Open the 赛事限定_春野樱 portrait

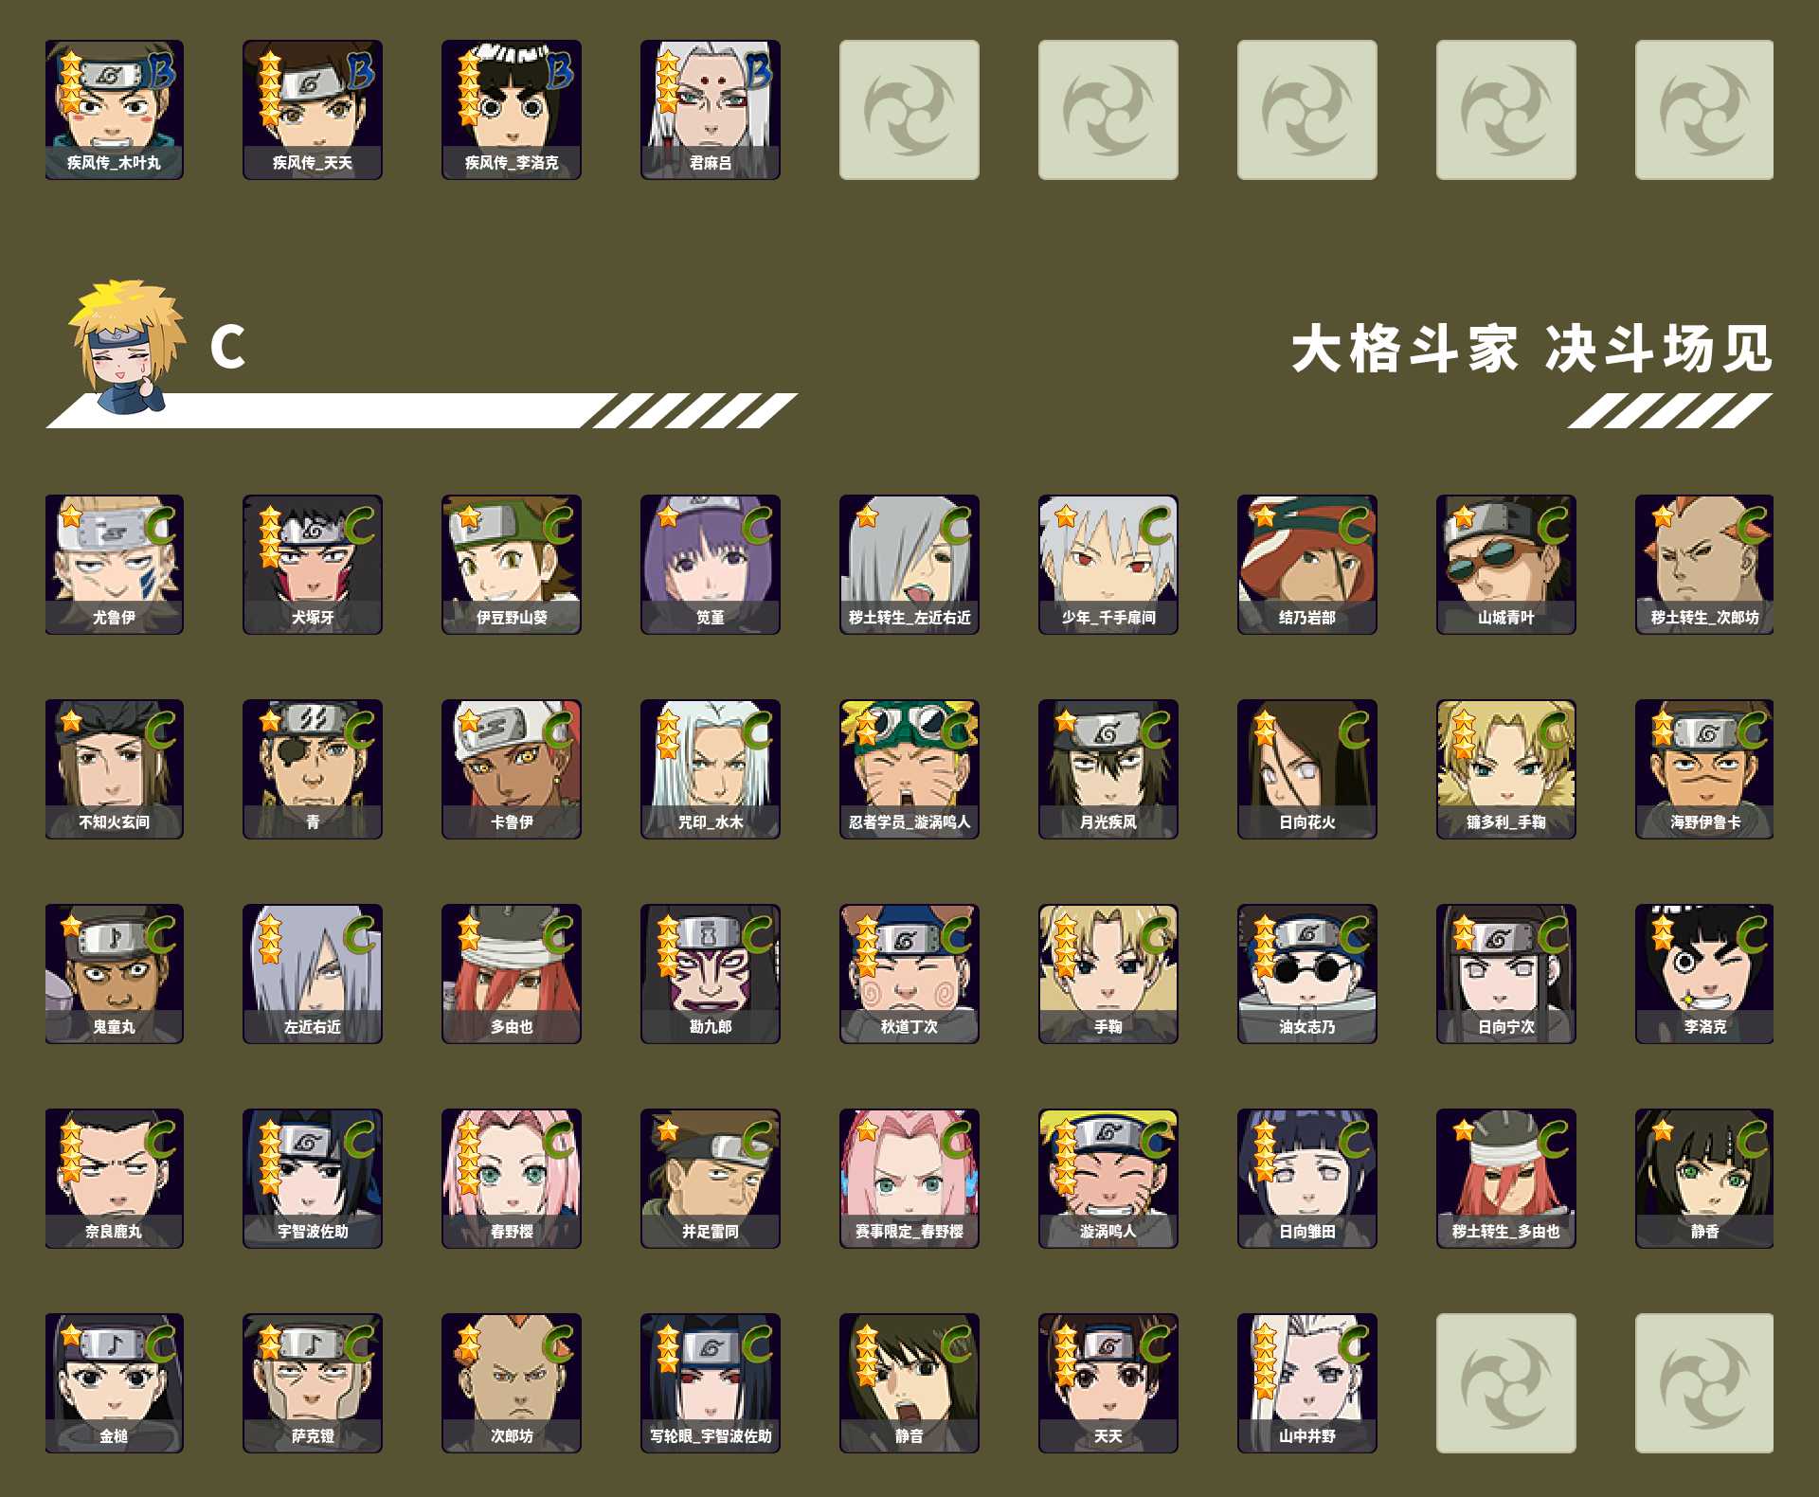909,1179
